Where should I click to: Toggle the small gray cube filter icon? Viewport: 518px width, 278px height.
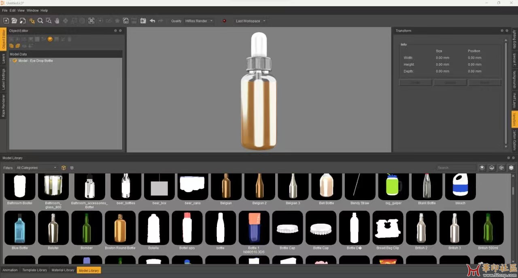[72, 168]
